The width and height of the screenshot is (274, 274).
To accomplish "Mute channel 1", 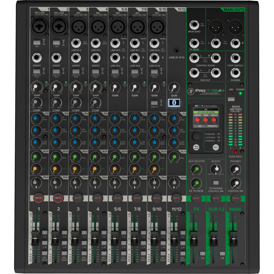I will 38,198.
